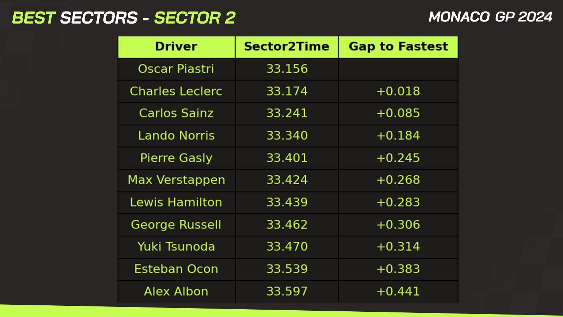Select the Oscar Piastri driver cell

point(176,69)
